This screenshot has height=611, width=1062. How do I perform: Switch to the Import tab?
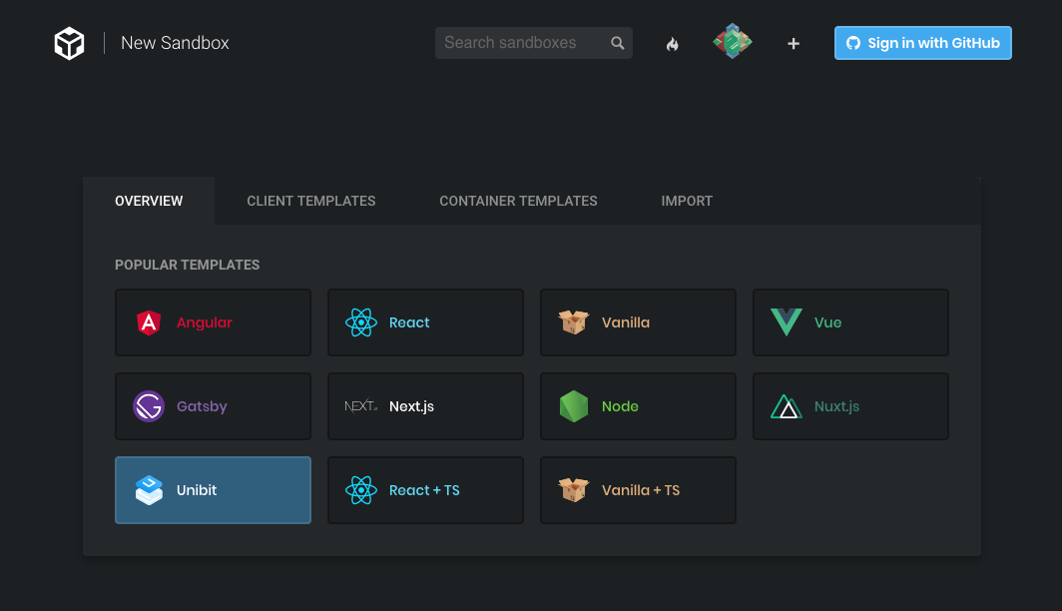687,201
